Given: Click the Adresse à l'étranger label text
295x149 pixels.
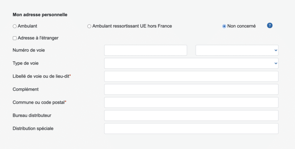Looking at the screenshot, I should point(38,38).
